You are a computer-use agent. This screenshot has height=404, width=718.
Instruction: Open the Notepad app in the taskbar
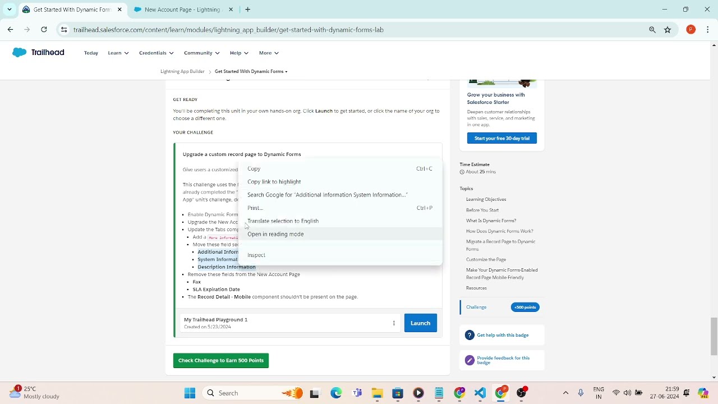[x=439, y=393]
